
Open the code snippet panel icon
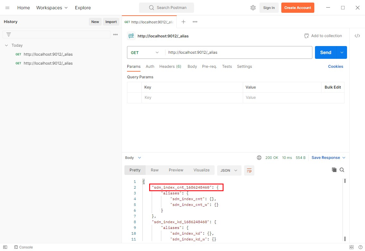(357, 36)
